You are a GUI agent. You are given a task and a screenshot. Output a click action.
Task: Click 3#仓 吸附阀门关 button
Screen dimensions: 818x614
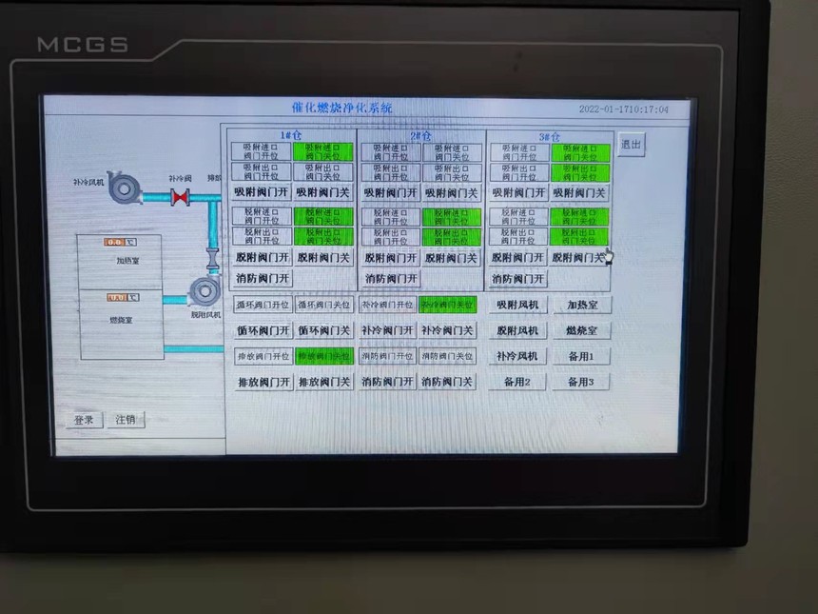[579, 192]
